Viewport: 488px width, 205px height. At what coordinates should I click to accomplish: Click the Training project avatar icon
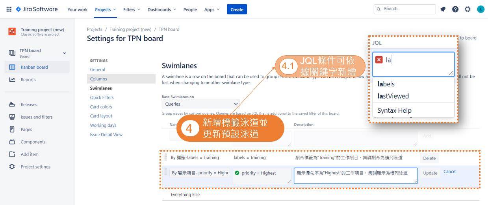pyautogui.click(x=12, y=31)
